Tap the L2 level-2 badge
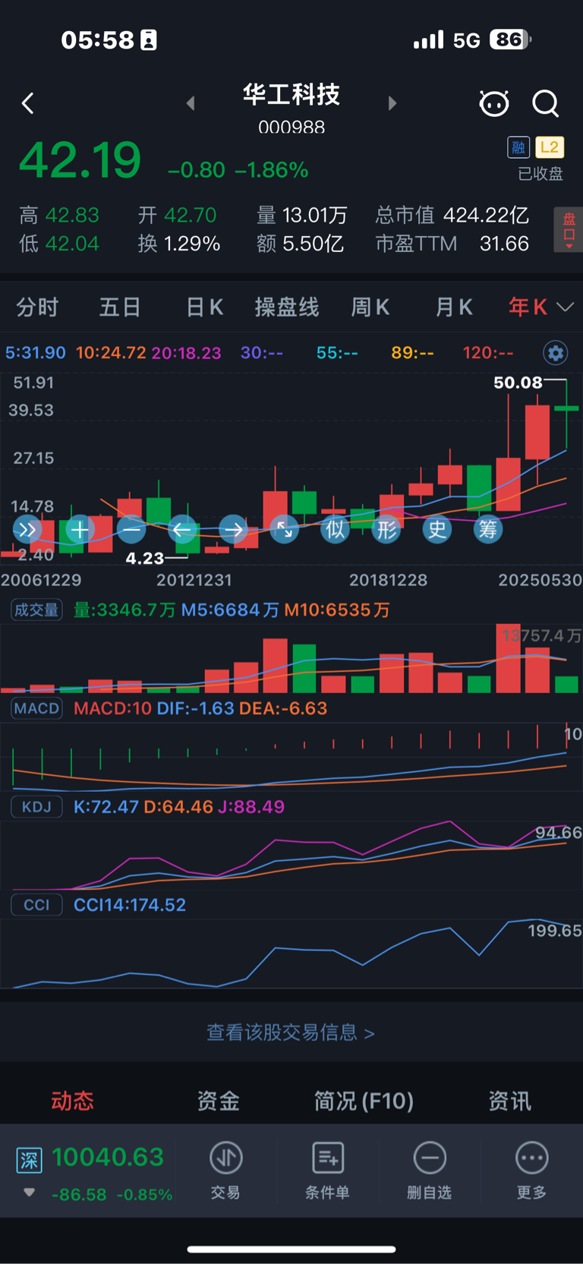Image resolution: width=583 pixels, height=1264 pixels. (x=550, y=147)
